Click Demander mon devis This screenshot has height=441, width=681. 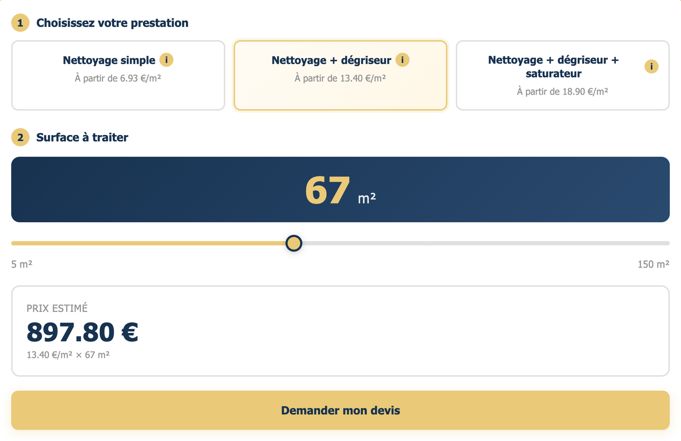tap(340, 410)
